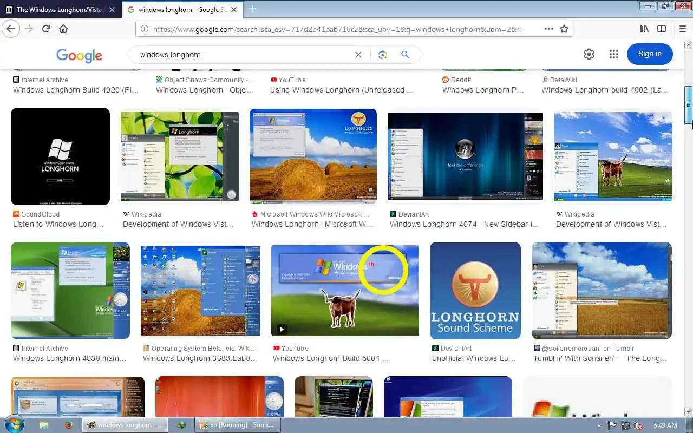This screenshot has height=433, width=693.
Task: Open Internet Archive Longhorn Build 4020 result
Action: (76, 90)
